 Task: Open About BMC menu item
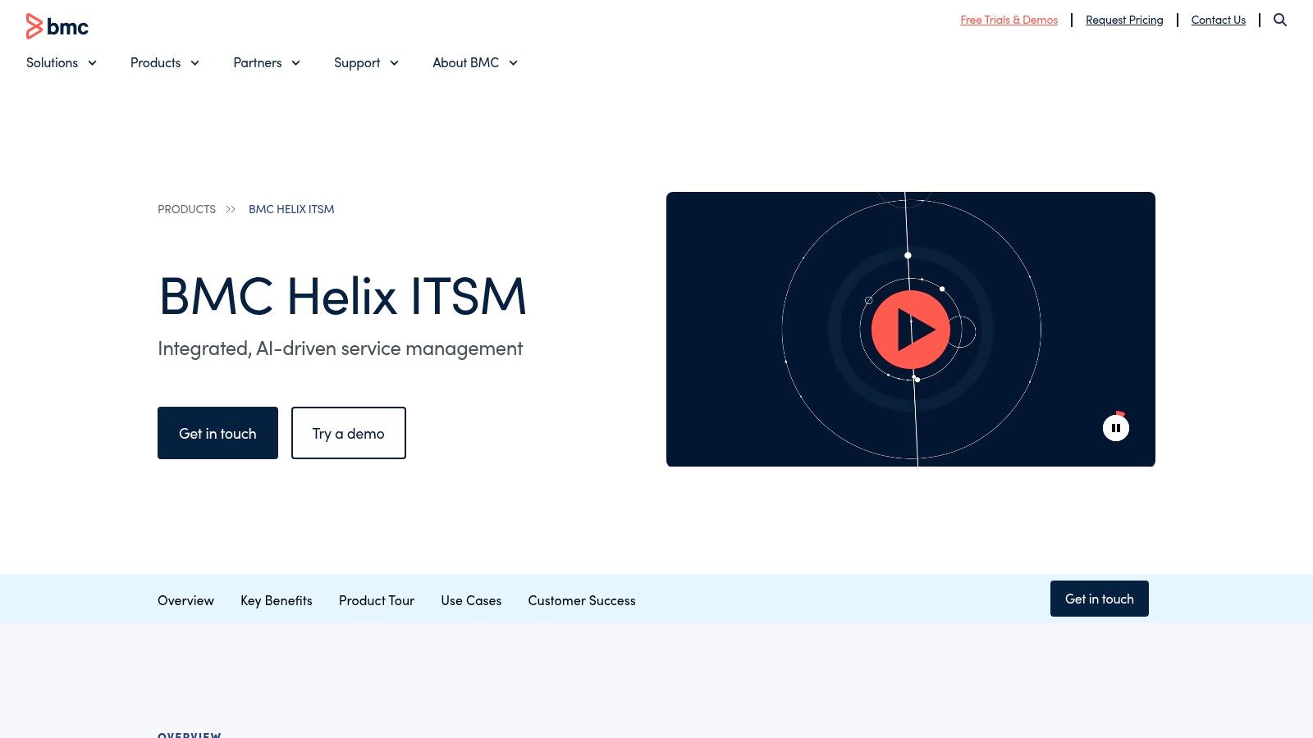pyautogui.click(x=466, y=63)
